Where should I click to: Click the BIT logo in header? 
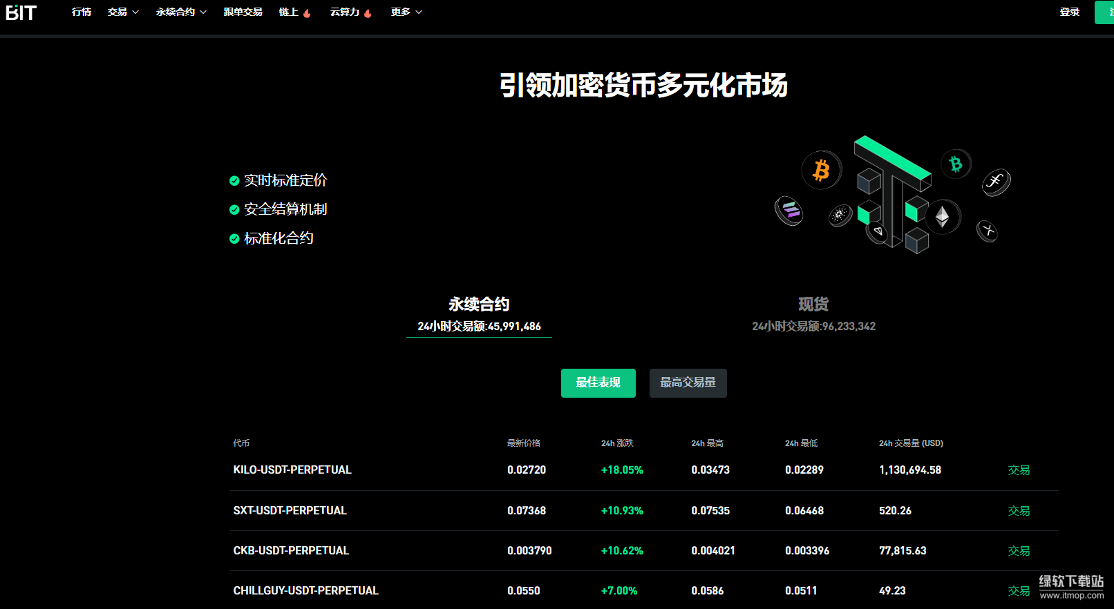click(21, 12)
